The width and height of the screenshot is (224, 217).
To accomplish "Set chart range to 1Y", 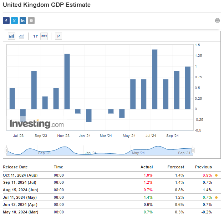I will click(35, 36).
